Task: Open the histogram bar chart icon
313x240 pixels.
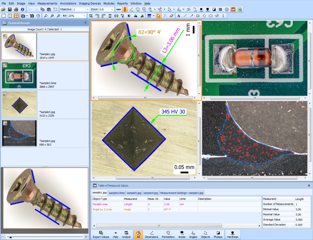Action: click(142, 16)
